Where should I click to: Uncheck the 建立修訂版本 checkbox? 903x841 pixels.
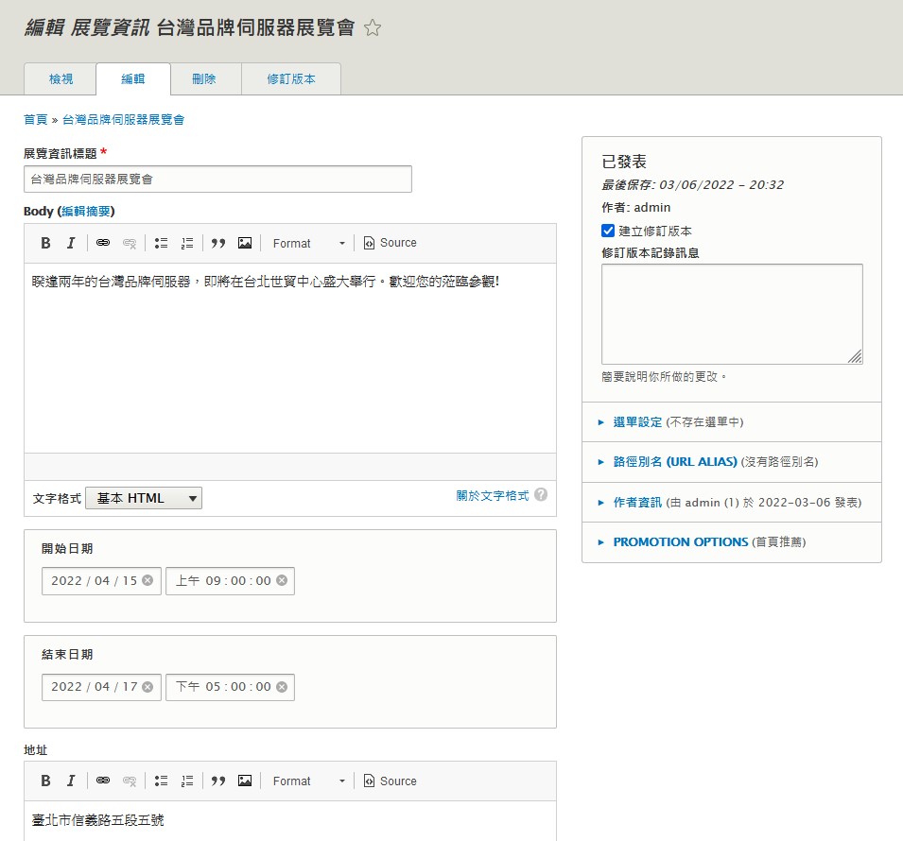click(608, 231)
